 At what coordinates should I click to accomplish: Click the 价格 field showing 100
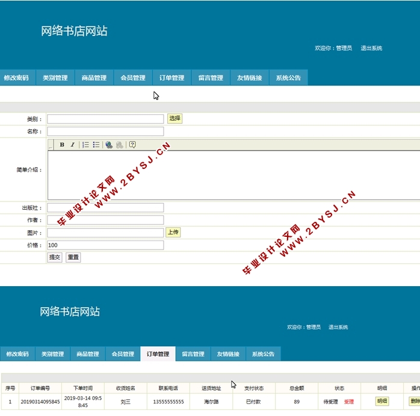(x=105, y=245)
